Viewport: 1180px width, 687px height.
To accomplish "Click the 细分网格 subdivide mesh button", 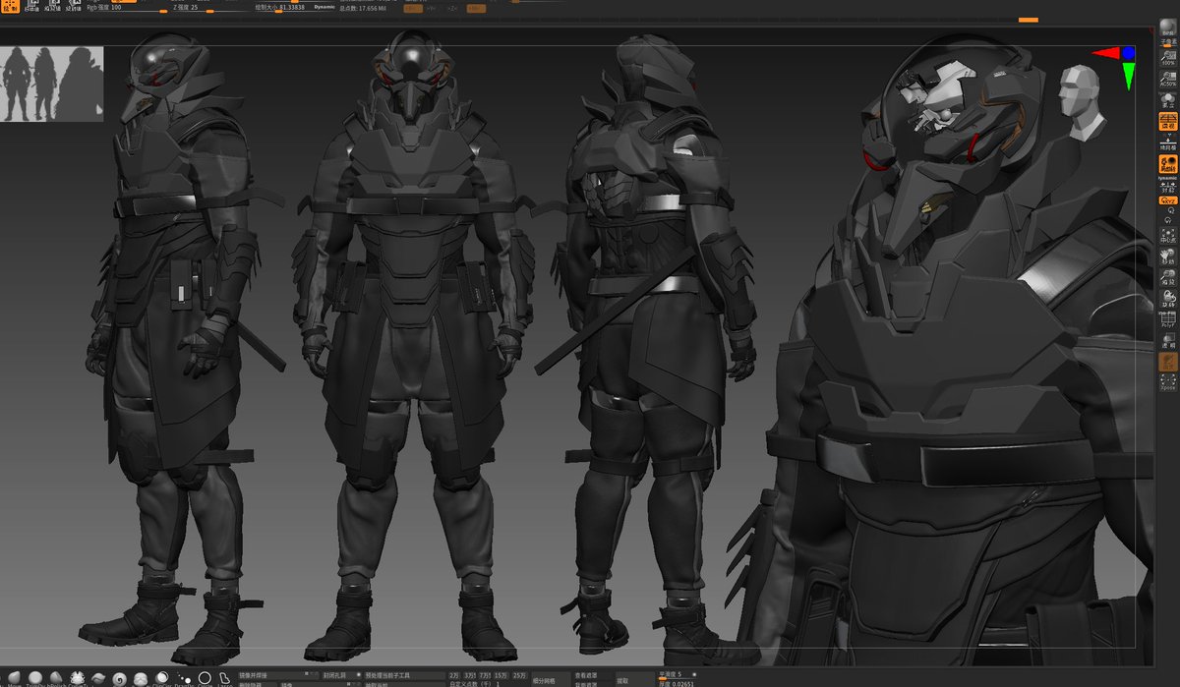I will (550, 679).
